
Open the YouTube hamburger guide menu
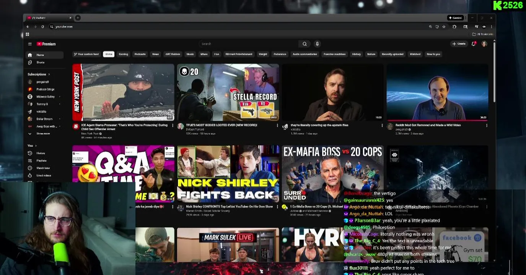click(x=30, y=44)
